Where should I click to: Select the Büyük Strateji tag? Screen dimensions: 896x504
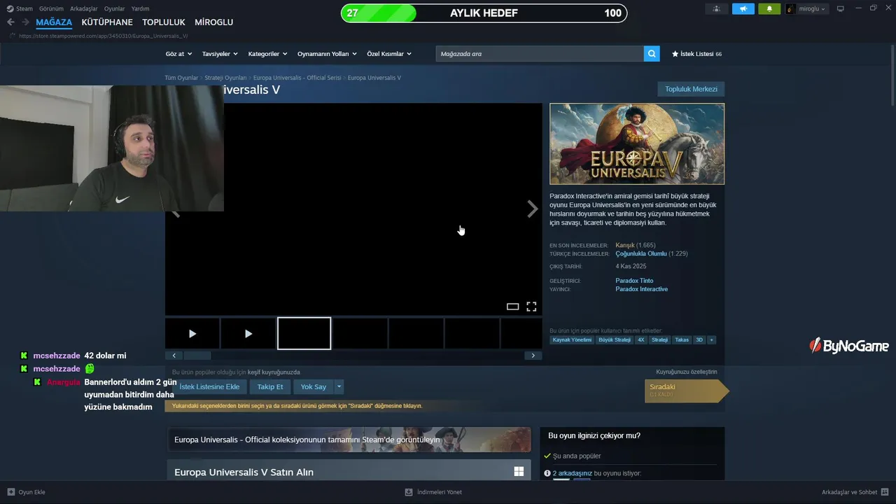point(615,340)
